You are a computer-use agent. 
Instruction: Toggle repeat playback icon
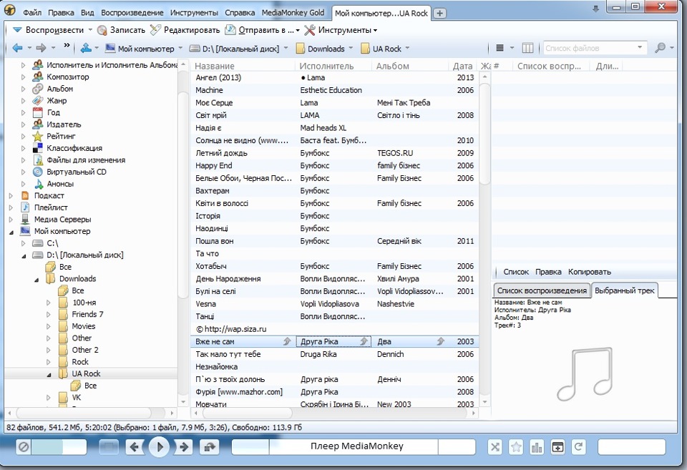(578, 447)
